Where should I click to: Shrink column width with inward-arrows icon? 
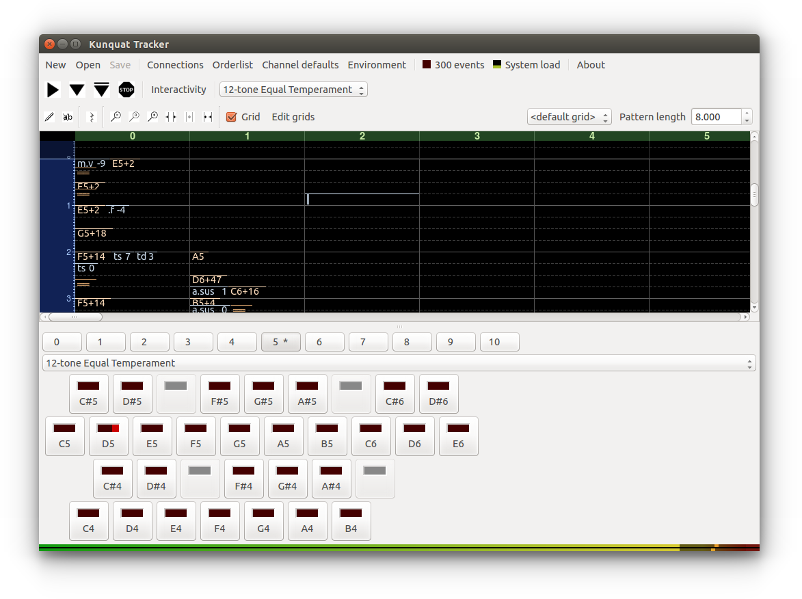(171, 117)
